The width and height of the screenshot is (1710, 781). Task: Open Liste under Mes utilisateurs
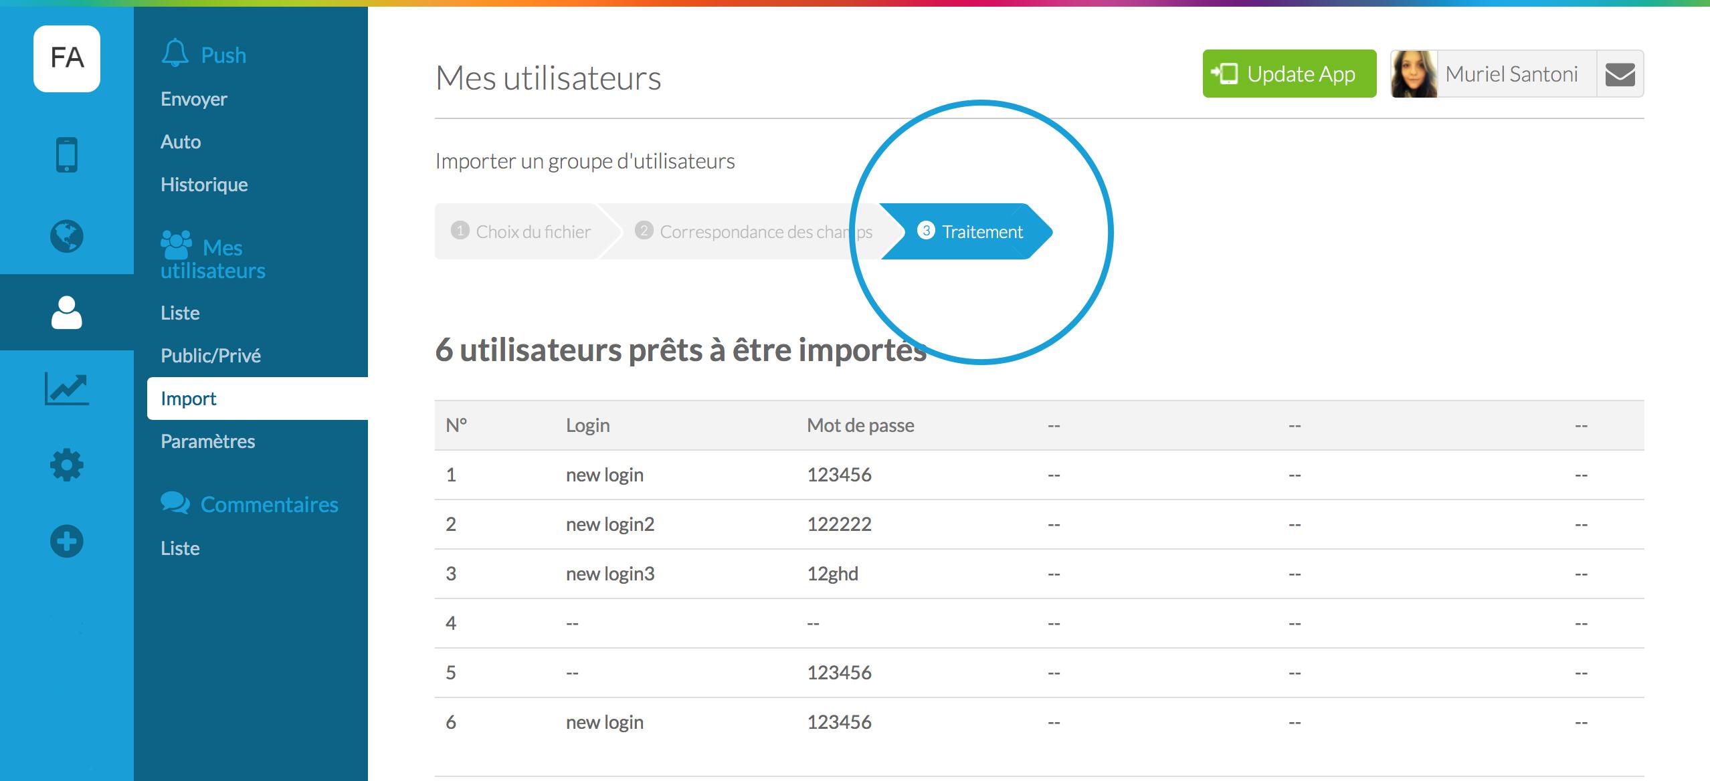coord(180,313)
